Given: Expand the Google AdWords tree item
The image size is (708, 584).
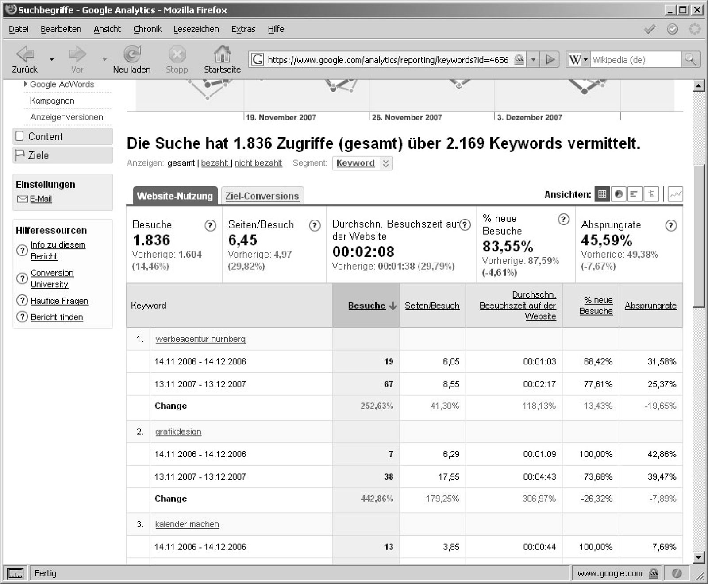Looking at the screenshot, I should pyautogui.click(x=26, y=84).
